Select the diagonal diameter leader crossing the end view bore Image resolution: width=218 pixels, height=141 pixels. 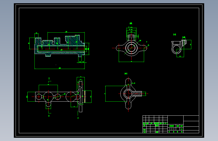[133, 47]
